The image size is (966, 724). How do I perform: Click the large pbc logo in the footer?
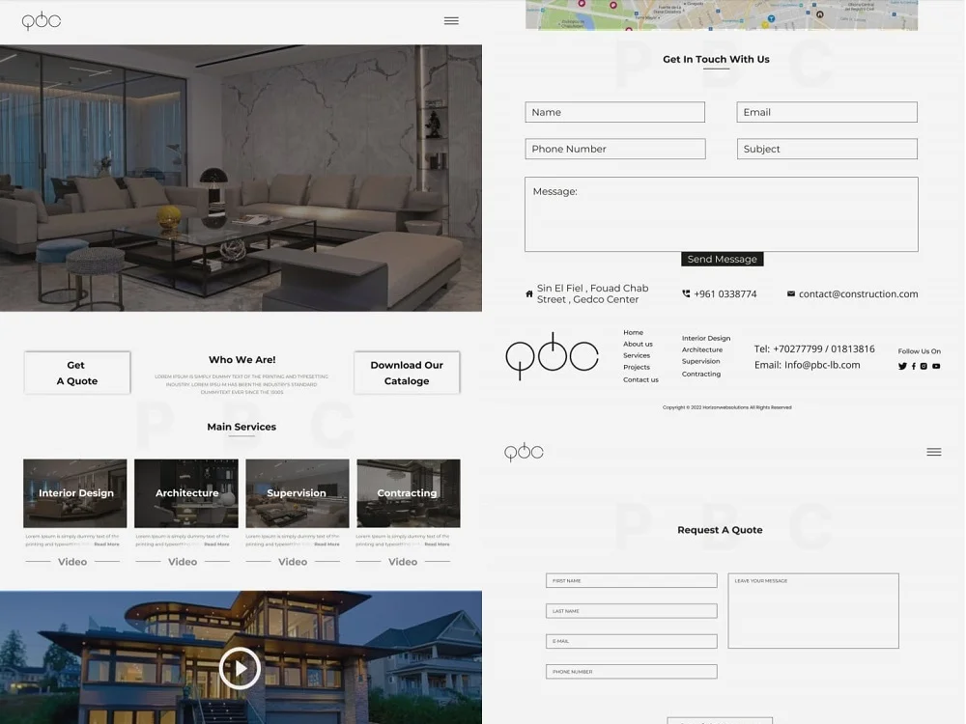point(552,356)
